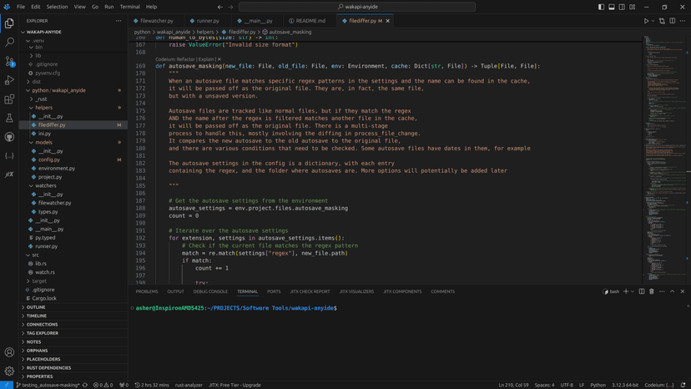691x389 pixels.
Task: Open the Extensions view
Action: pyautogui.click(x=9, y=99)
